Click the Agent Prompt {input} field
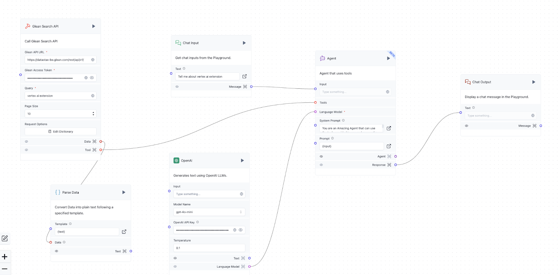Screen dimensions: 560x275 351,146
